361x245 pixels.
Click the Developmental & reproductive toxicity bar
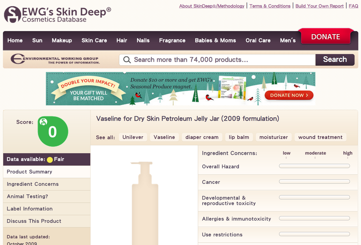coord(314,197)
